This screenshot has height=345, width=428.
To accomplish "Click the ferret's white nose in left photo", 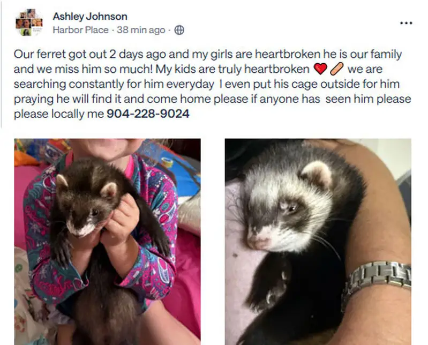I will (x=79, y=230).
